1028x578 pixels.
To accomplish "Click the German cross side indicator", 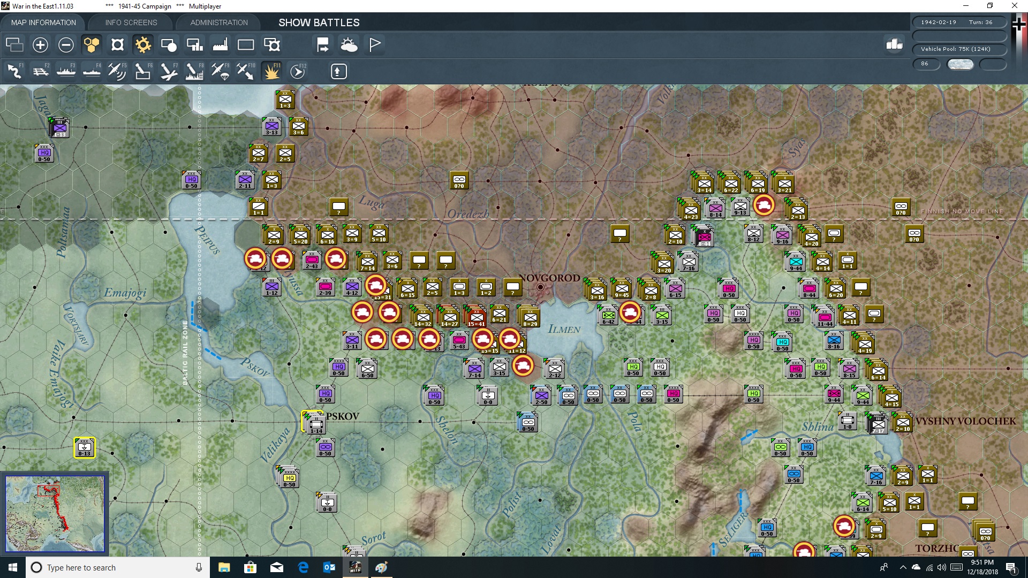I will pyautogui.click(x=1018, y=24).
